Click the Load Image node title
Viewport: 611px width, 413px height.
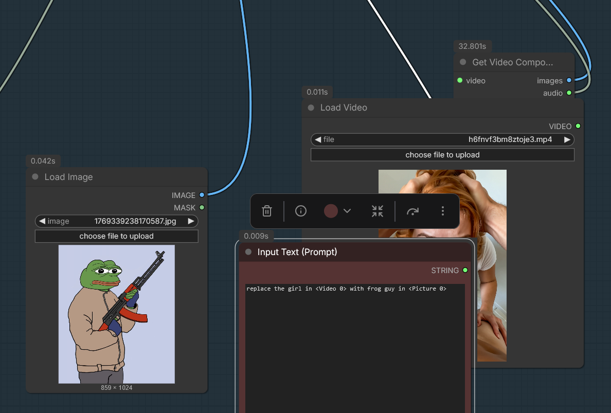tap(68, 177)
